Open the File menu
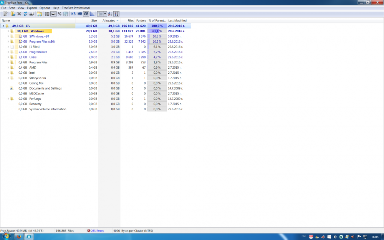 click(x=4, y=8)
